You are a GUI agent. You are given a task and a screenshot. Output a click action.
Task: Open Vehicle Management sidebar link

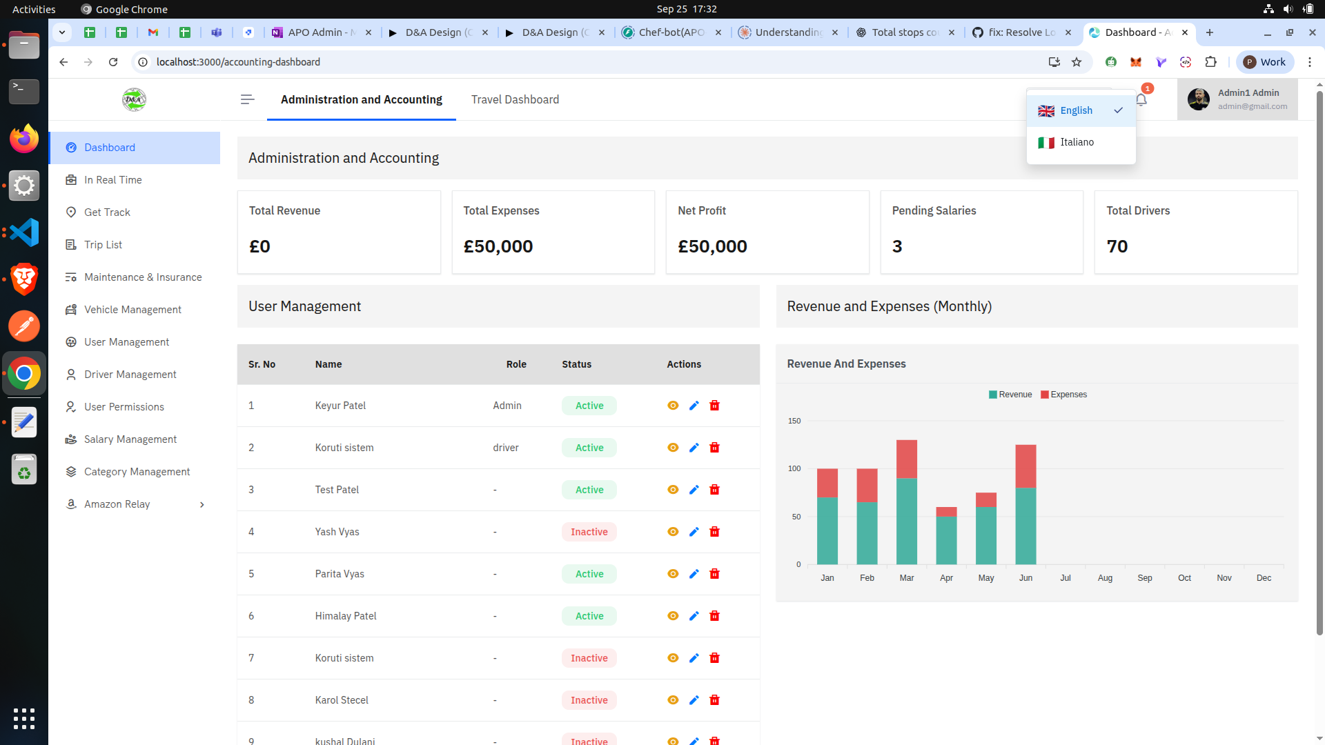[x=132, y=310]
